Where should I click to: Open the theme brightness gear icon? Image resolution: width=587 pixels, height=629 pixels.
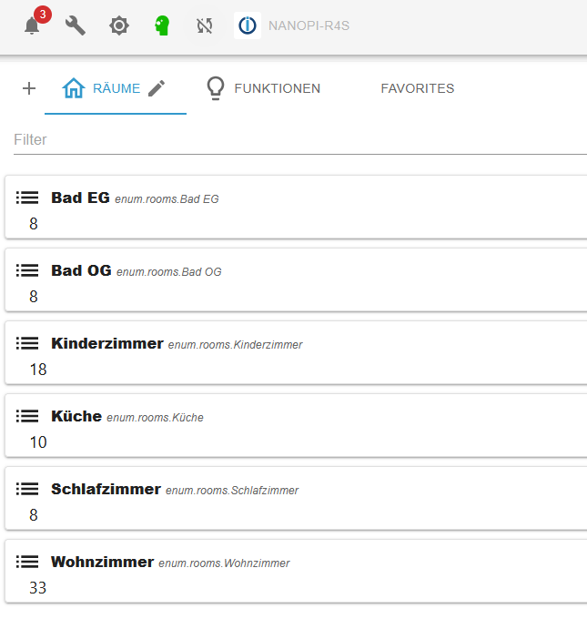119,25
